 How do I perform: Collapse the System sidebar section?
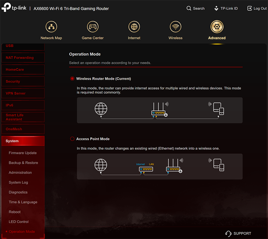(x=22, y=141)
